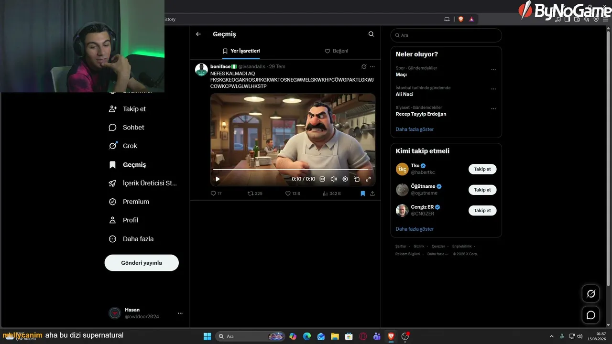
Task: Open the more options menu on boniface's post
Action: (372, 66)
